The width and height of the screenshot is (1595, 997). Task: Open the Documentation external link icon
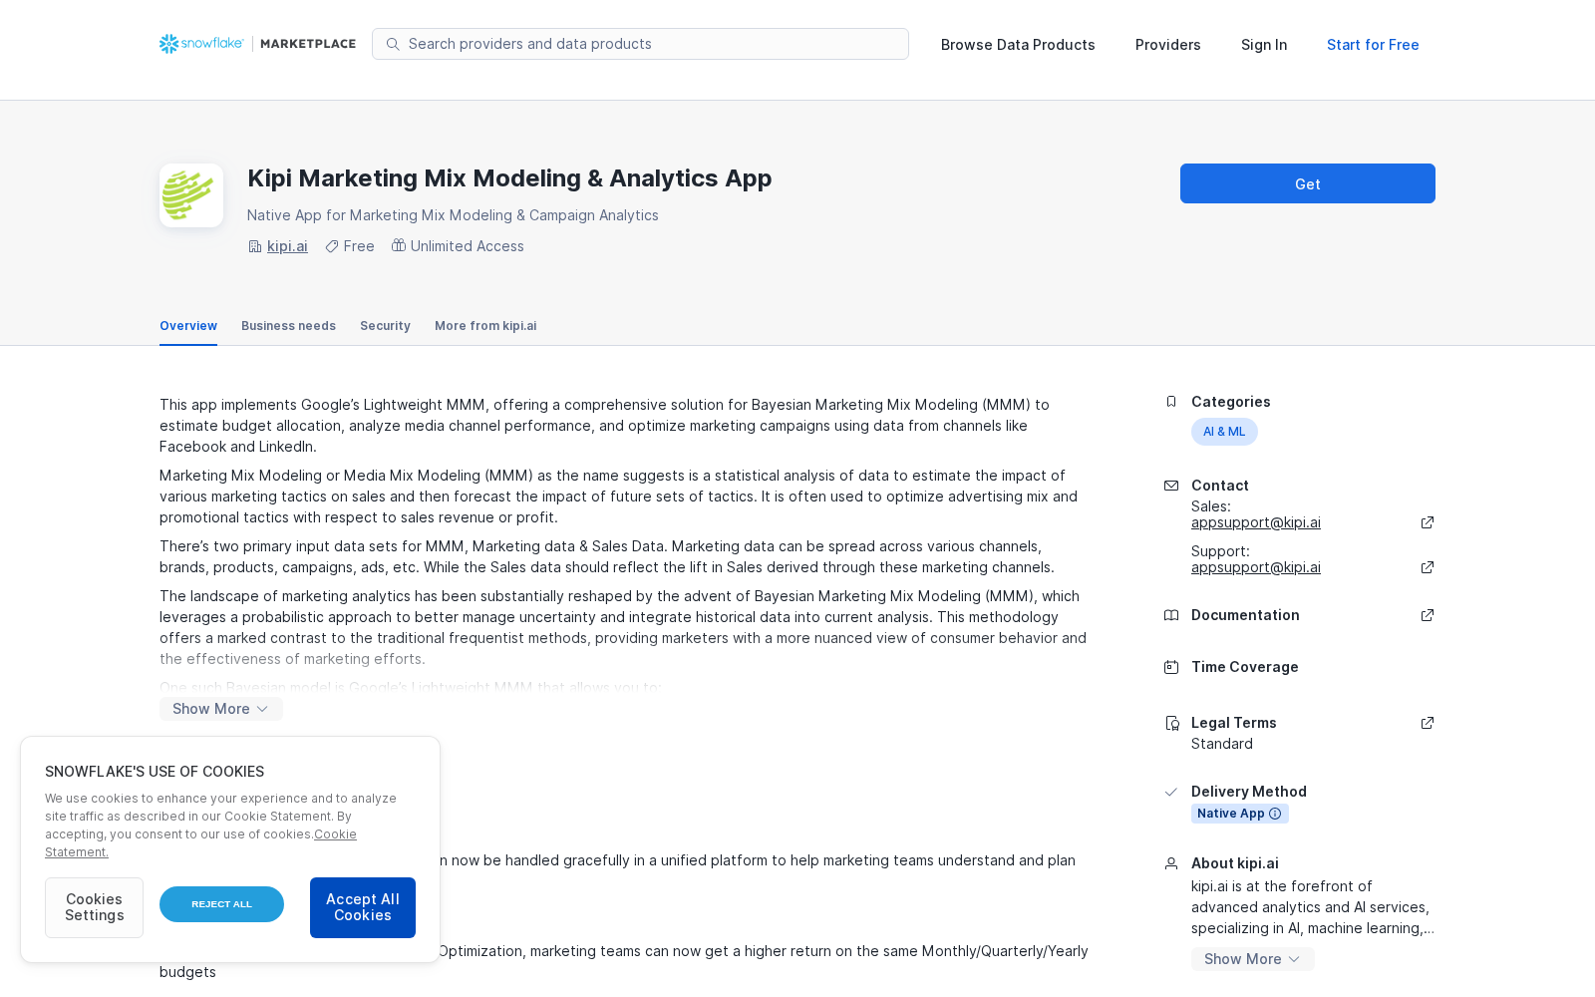(x=1428, y=615)
